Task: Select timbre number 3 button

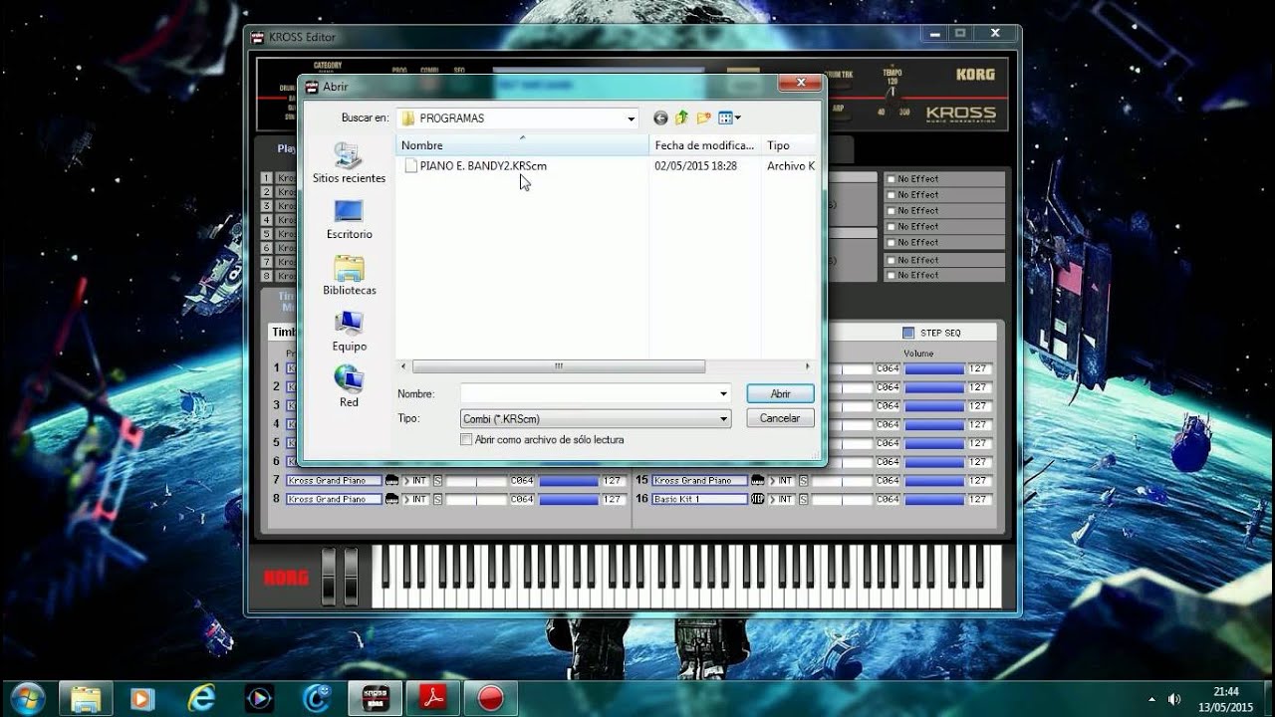Action: tap(267, 206)
